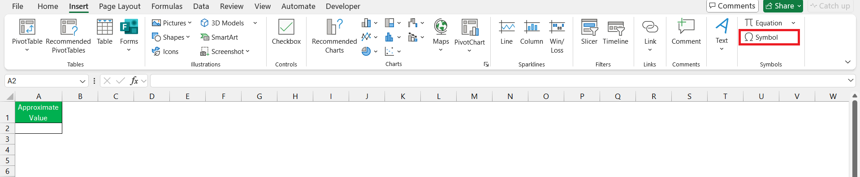Image resolution: width=860 pixels, height=177 pixels.
Task: Switch to the Formulas tab
Action: point(167,6)
